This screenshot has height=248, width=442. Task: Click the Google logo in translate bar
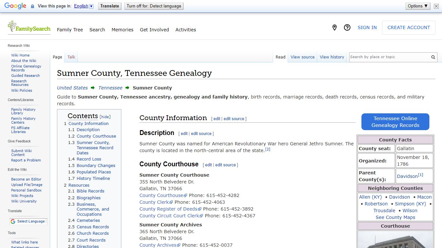pos(15,6)
